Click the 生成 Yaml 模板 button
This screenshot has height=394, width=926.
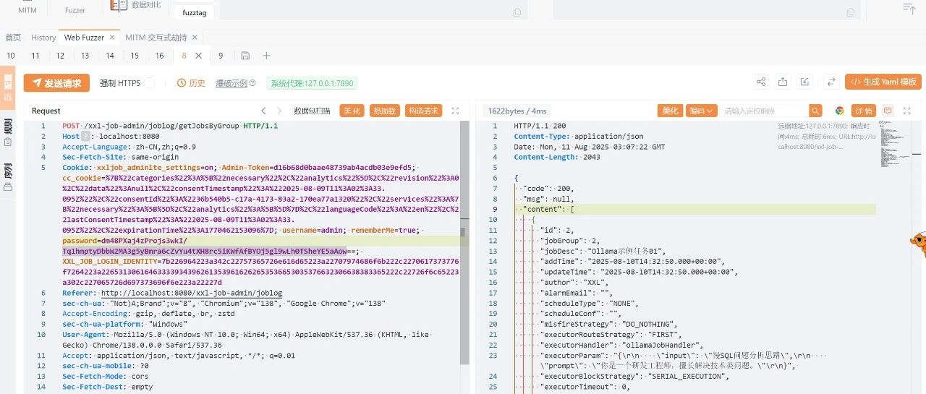(883, 82)
